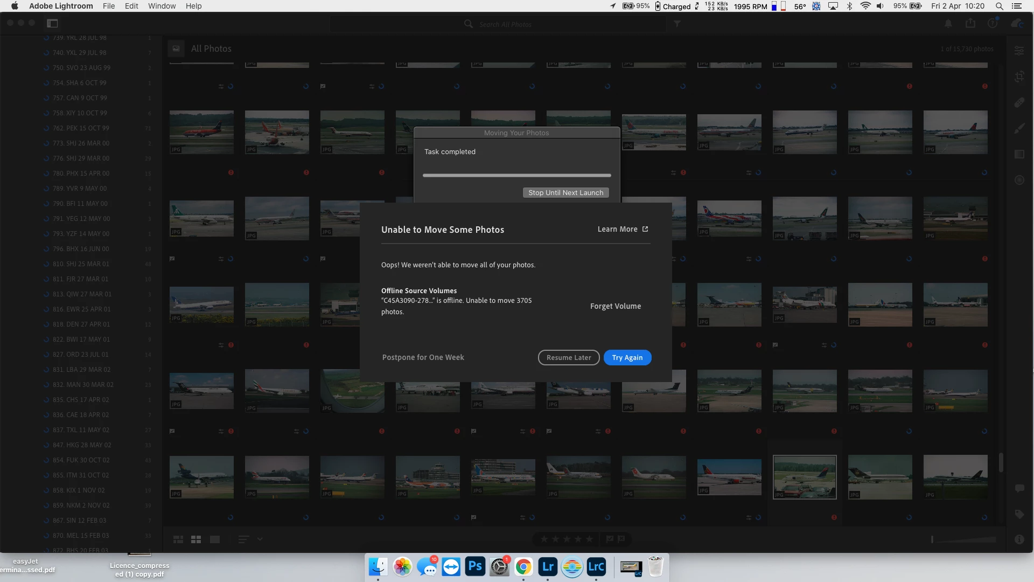Open the Window menu

[x=162, y=6]
